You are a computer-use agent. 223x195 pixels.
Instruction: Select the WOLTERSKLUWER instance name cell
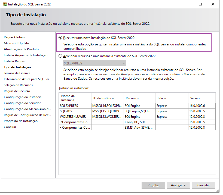tap(75, 117)
